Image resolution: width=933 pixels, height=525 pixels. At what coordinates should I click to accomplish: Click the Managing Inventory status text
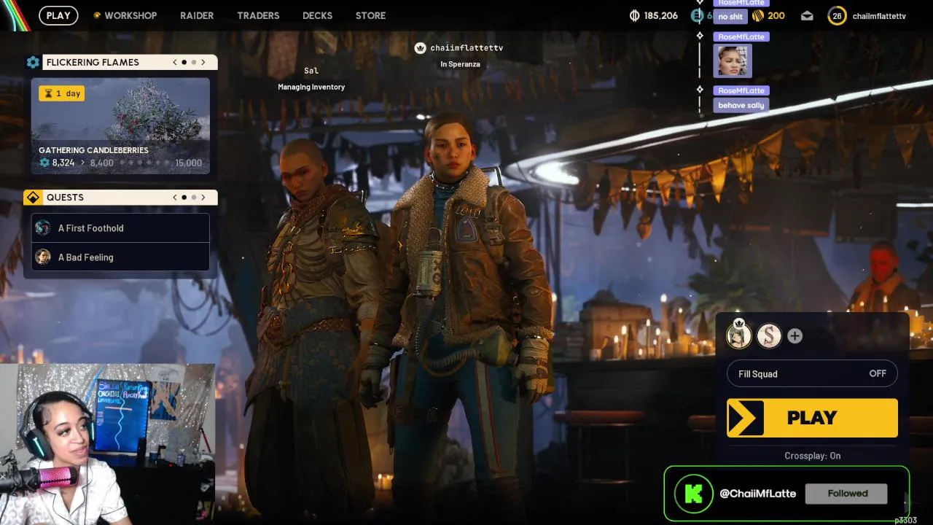(311, 87)
